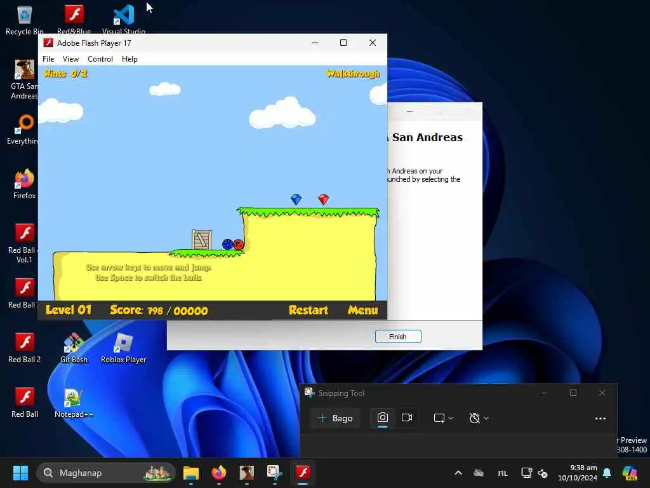Select the camera Snip mode toggle
Screen dimensions: 650x488
(x=382, y=418)
